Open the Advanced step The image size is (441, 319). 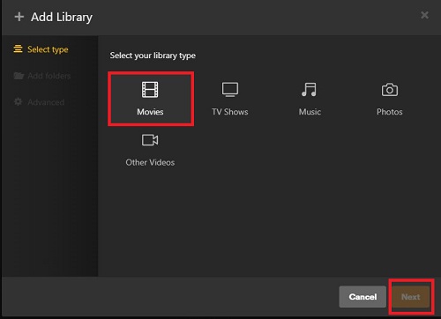(39, 102)
